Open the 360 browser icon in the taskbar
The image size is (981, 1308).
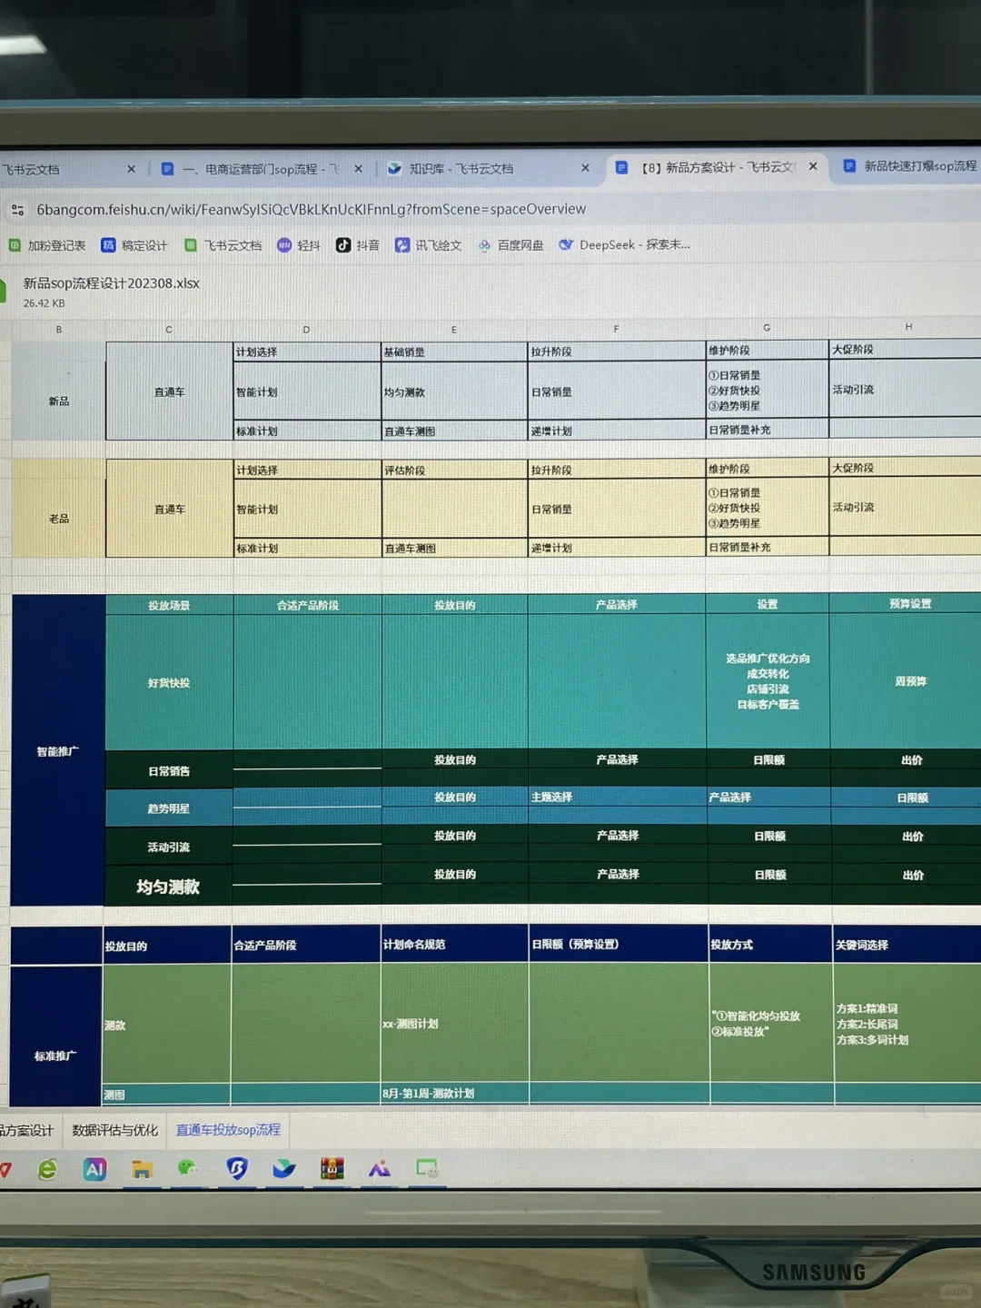point(47,1169)
